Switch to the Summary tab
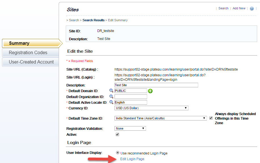Image resolution: width=260 pixels, height=163 pixels. coord(31,43)
